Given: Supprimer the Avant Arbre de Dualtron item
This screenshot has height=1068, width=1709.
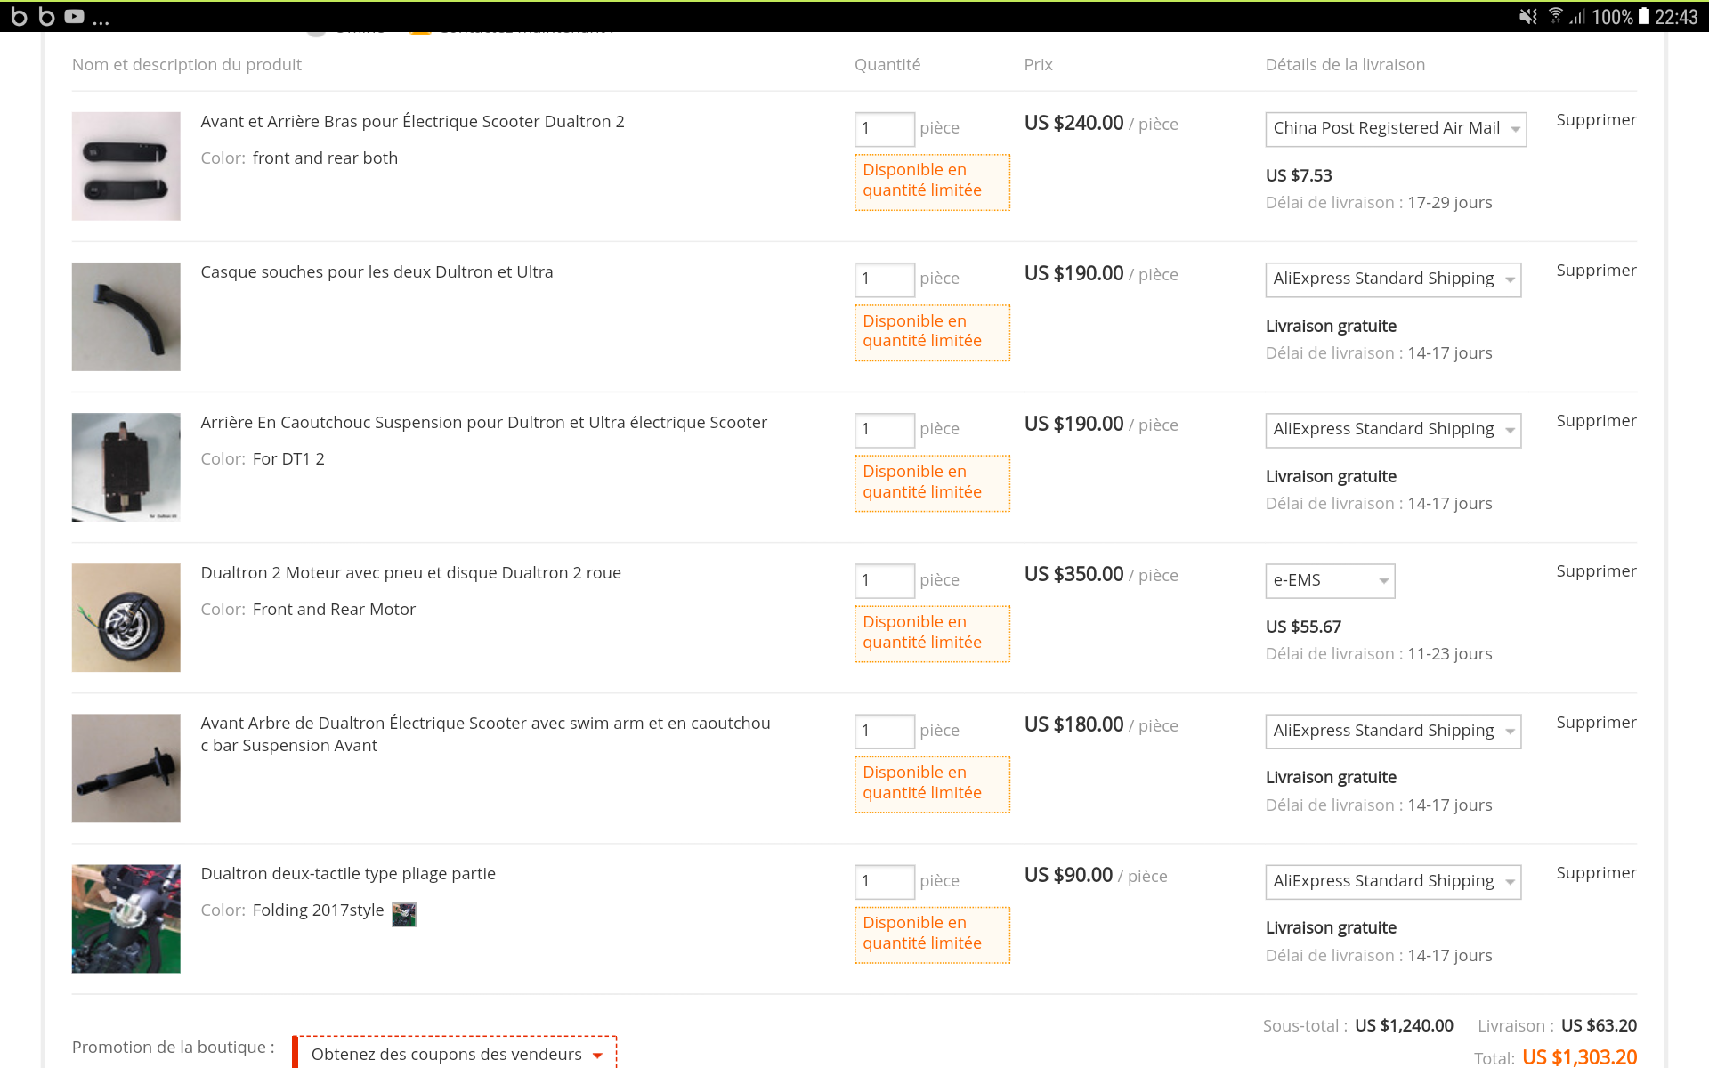Looking at the screenshot, I should 1596,723.
